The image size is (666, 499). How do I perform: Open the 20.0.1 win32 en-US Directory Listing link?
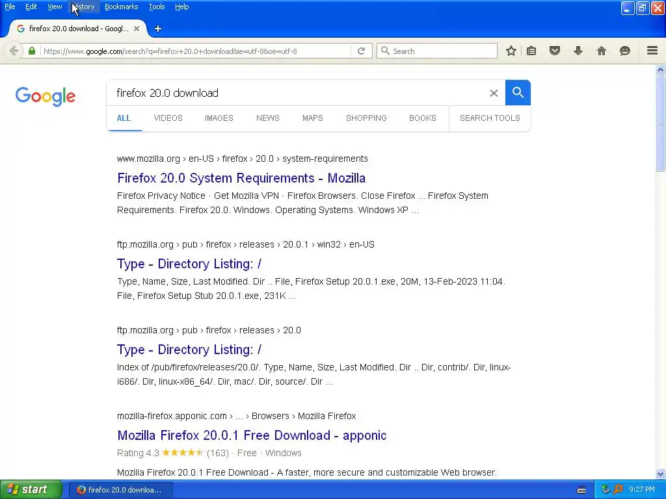pyautogui.click(x=189, y=264)
